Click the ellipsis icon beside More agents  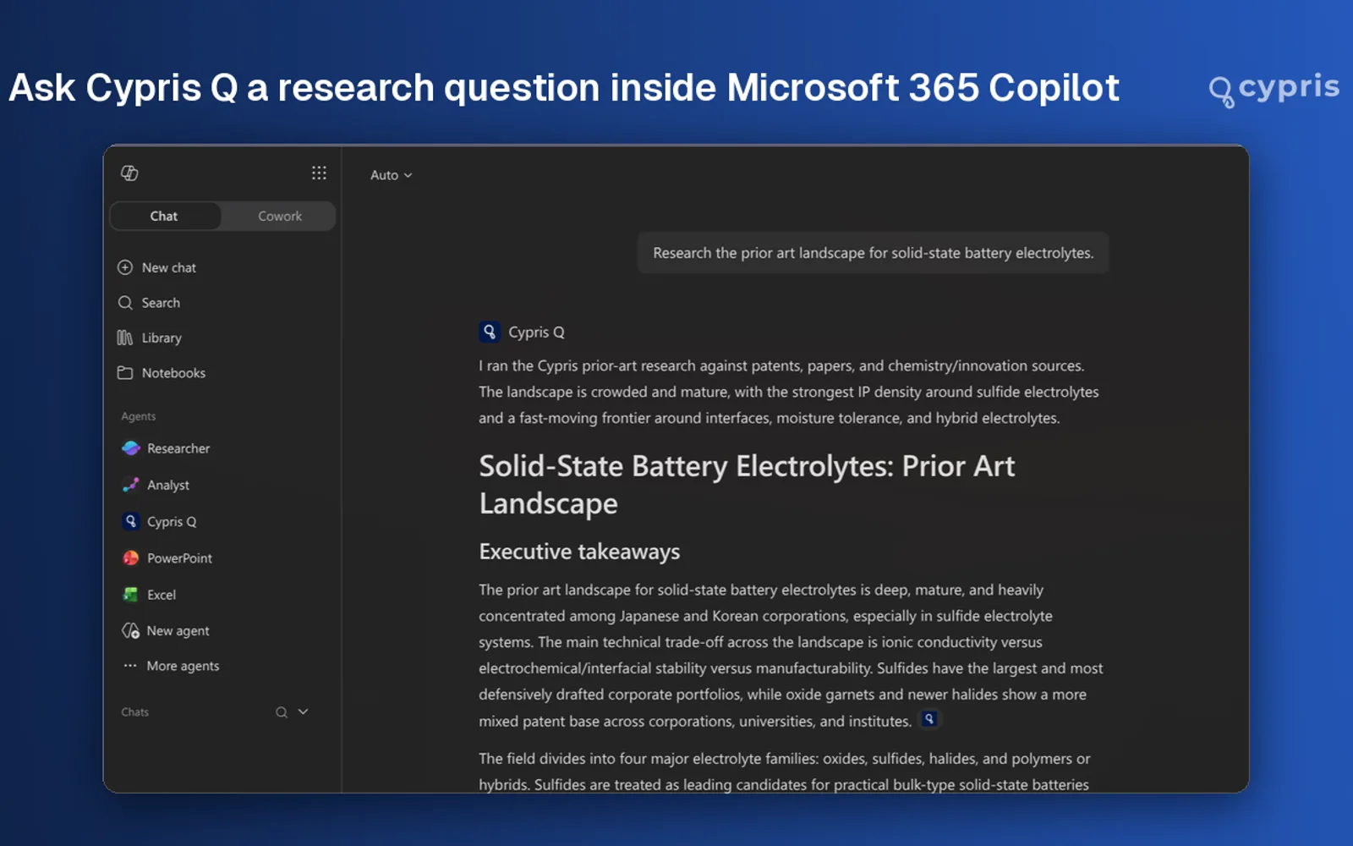point(130,666)
